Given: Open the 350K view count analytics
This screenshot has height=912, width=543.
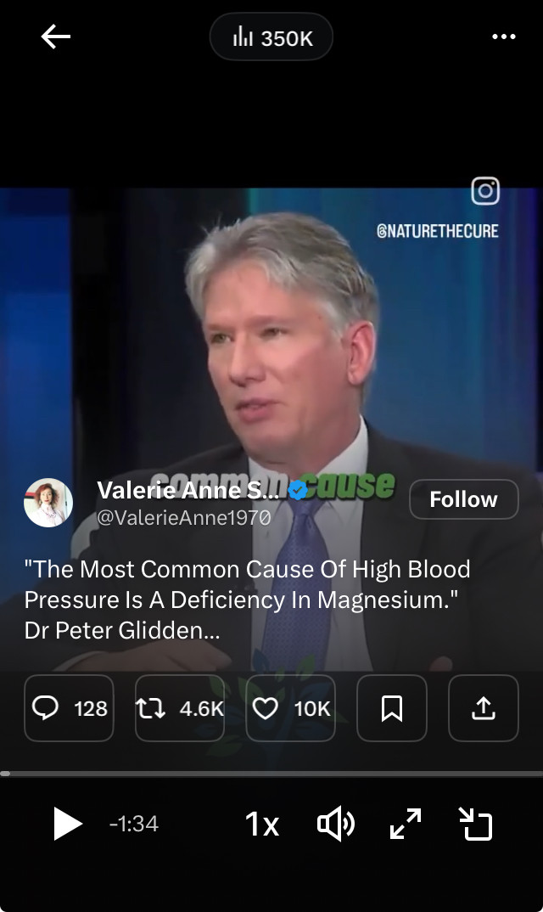Looking at the screenshot, I should click(x=271, y=37).
